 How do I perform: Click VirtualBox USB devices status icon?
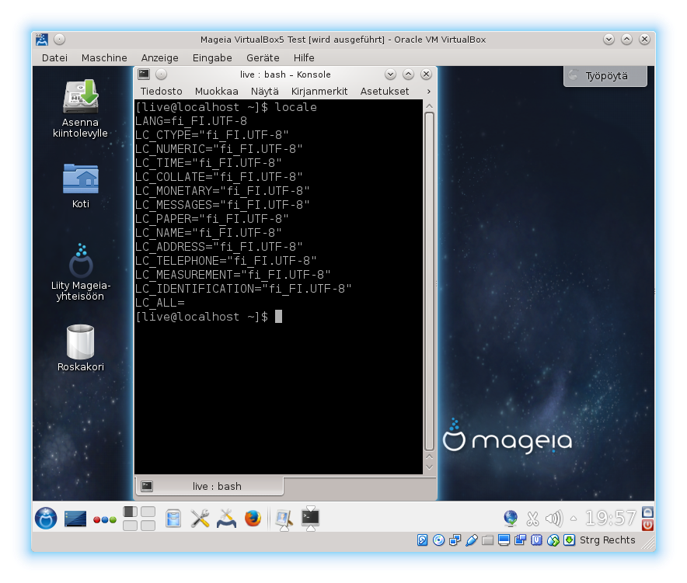click(x=472, y=540)
